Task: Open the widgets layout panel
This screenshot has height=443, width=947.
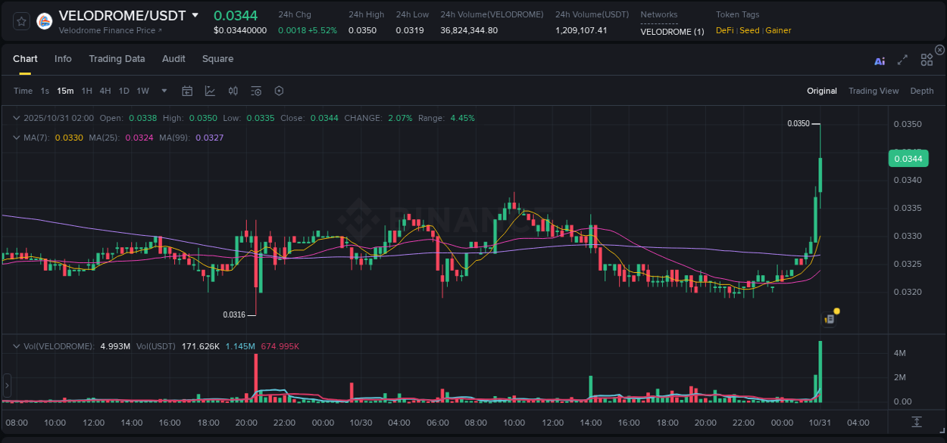Action: 926,59
